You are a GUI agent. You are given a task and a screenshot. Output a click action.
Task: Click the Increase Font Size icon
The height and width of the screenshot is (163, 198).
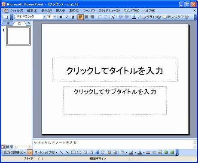coord(113,17)
